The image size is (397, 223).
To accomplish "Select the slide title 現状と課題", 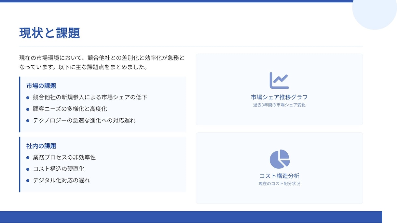I will [x=49, y=33].
